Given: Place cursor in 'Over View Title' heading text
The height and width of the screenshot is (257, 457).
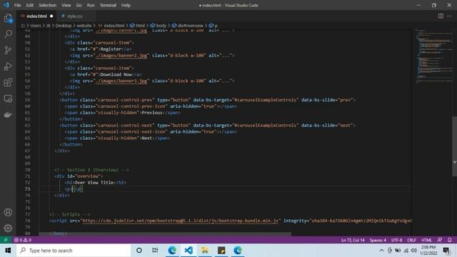Looking at the screenshot, I should click(94, 183).
